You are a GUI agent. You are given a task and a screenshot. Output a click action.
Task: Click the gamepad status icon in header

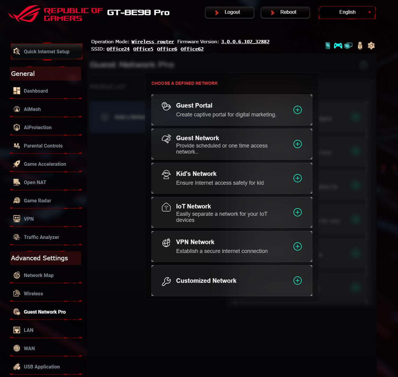338,46
